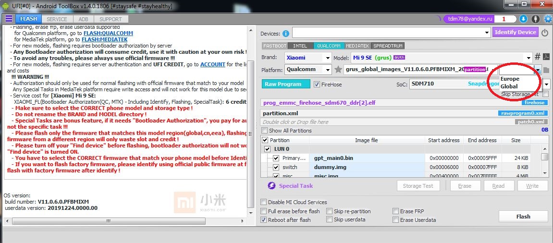Screen dimensions: 553x243
Task: Select the MEDIATEK platform tab
Action: [x=357, y=46]
